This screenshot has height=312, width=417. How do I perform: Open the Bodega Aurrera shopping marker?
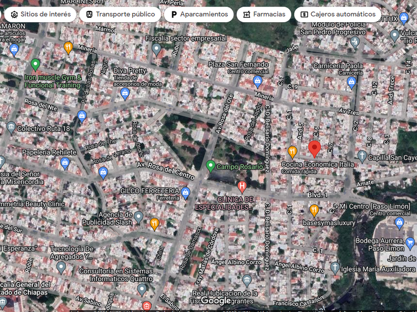[410, 243]
